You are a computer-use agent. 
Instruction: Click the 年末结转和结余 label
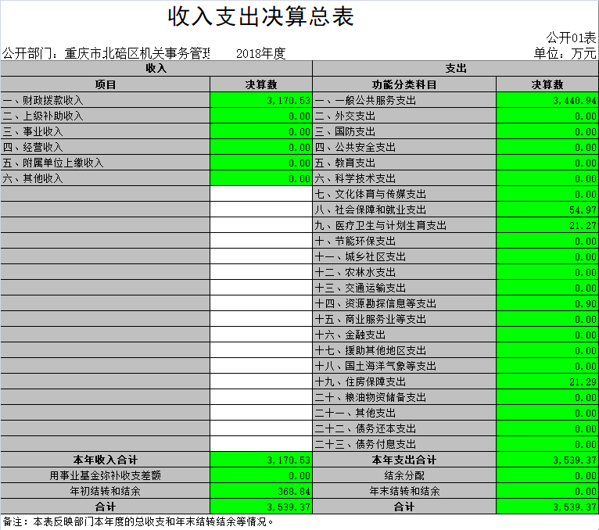point(404,492)
